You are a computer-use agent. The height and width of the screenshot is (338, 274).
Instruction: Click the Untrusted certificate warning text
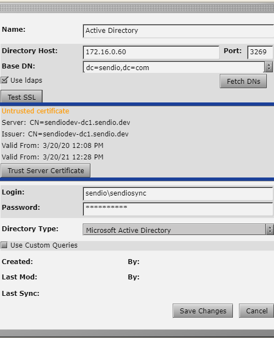[36, 111]
